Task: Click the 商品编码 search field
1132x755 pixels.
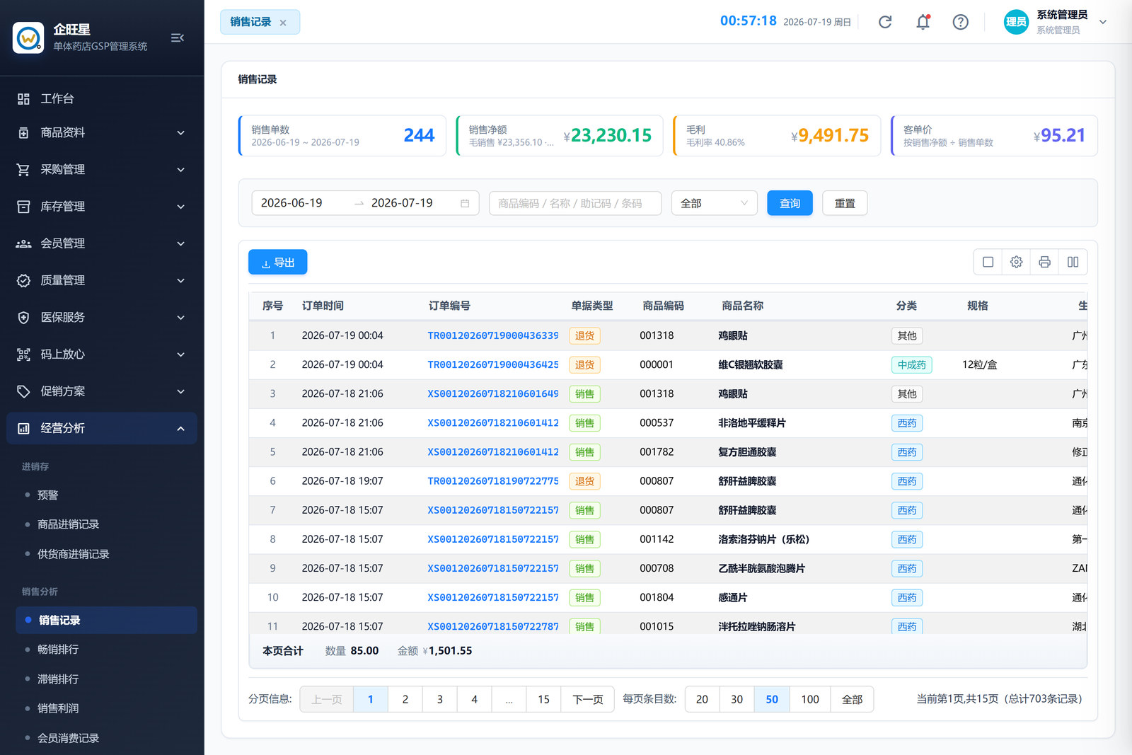Action: pyautogui.click(x=575, y=203)
